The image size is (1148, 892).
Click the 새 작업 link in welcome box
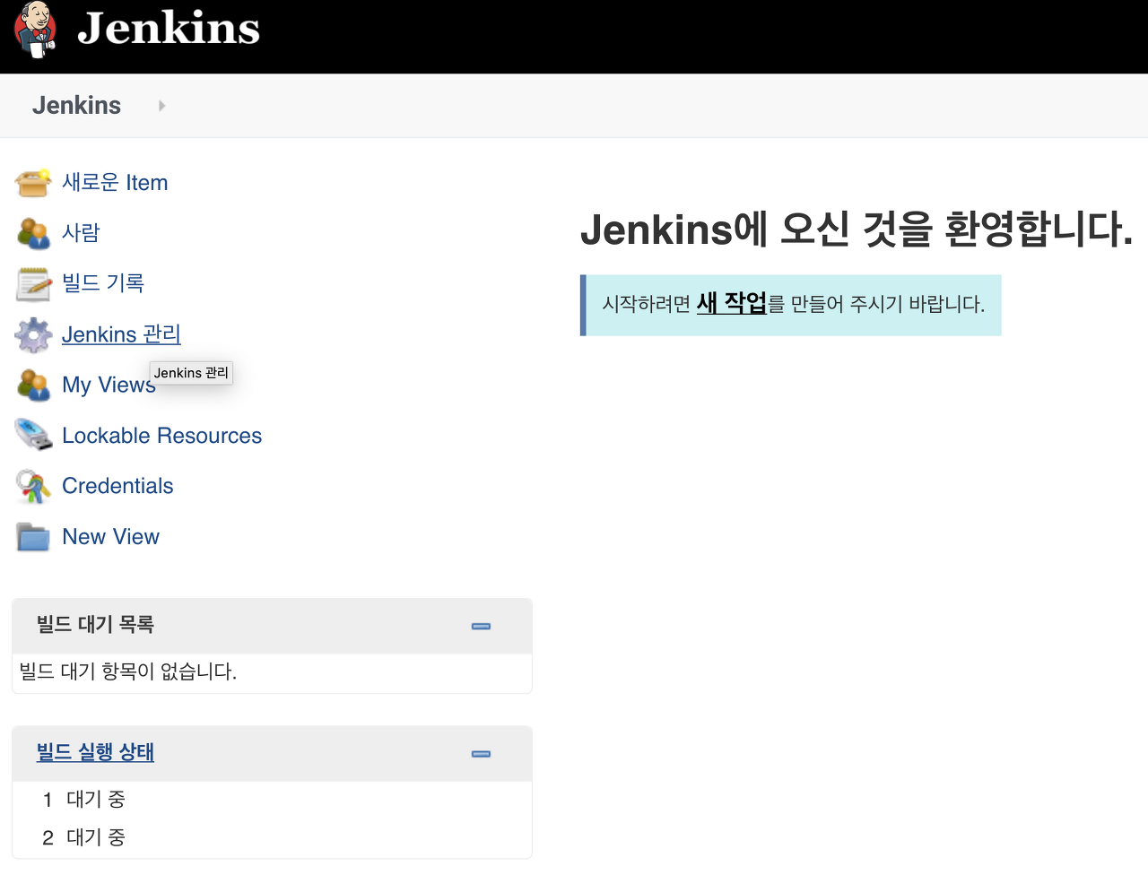732,303
